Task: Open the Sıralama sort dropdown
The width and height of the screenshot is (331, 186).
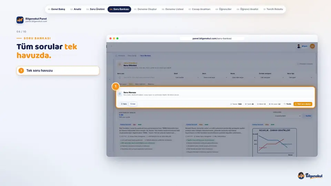Action: coord(287,116)
